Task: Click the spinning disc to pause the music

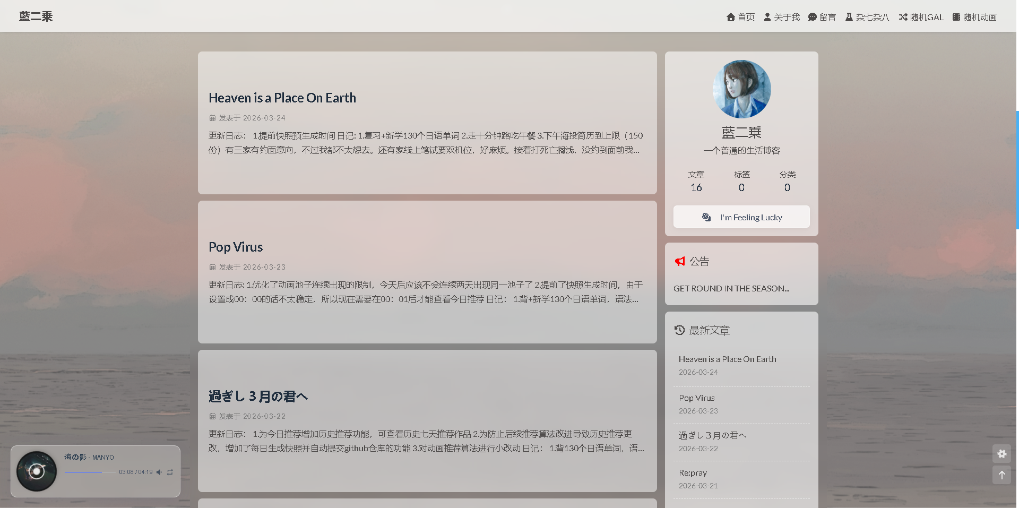Action: 36,471
